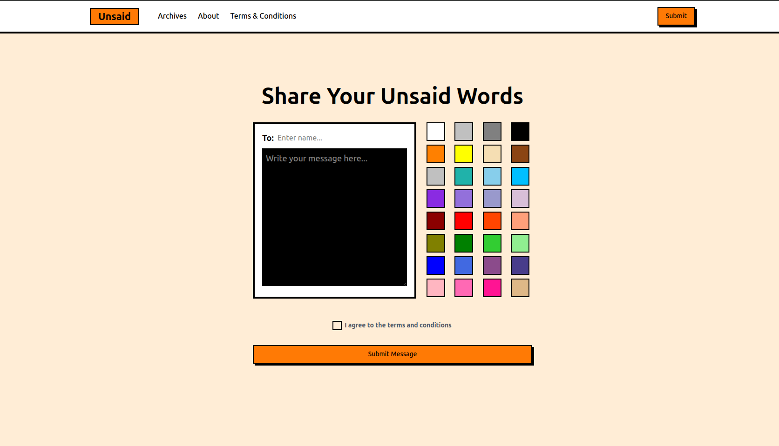The width and height of the screenshot is (779, 446).
Task: Pick the light salmon swatch
Action: [x=520, y=221]
